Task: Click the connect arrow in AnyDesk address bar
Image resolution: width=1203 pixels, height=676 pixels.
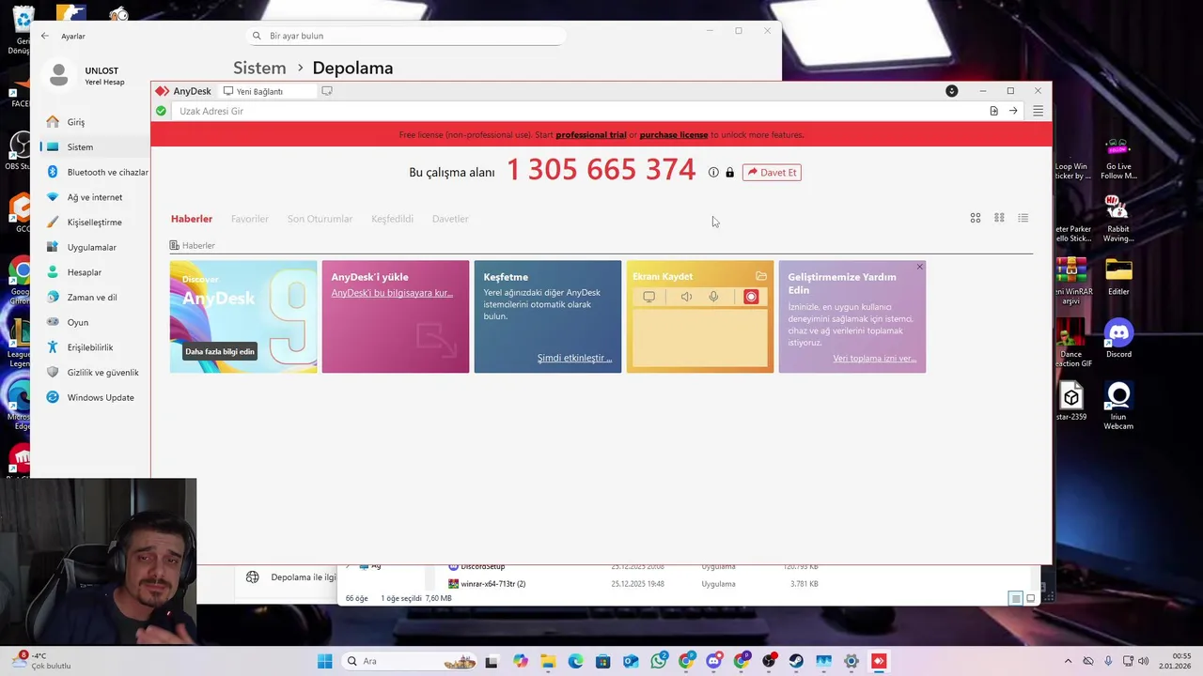Action: pyautogui.click(x=1013, y=111)
